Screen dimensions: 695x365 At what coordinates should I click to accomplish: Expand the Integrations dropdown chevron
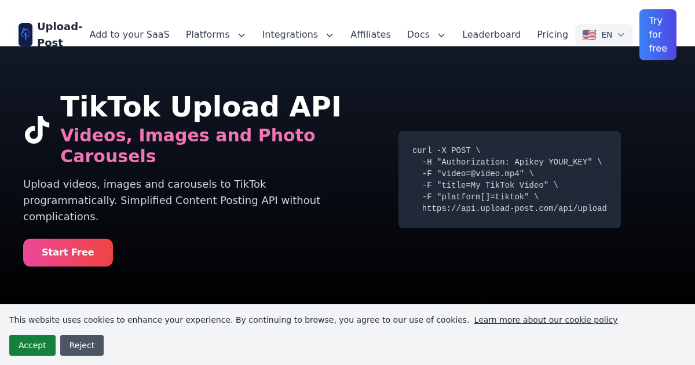click(330, 35)
